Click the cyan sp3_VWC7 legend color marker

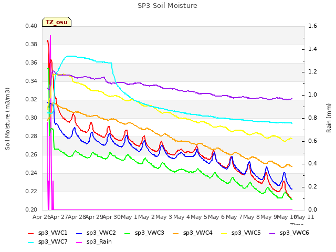31,243
